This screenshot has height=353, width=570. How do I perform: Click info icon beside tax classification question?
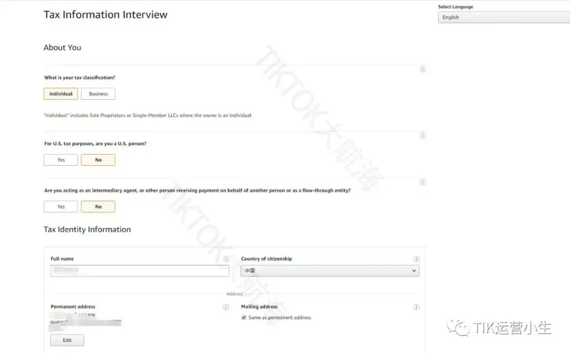(x=423, y=69)
